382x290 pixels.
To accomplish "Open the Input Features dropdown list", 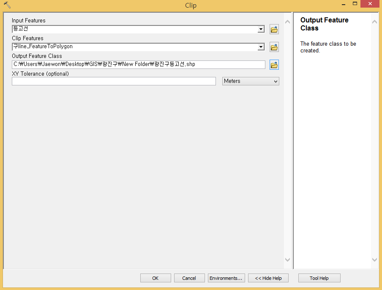I will pyautogui.click(x=261, y=29).
